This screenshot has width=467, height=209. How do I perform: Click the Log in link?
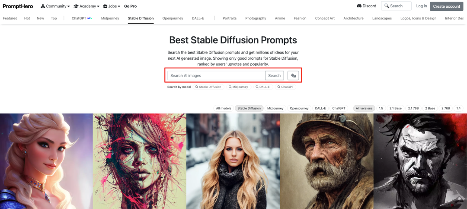tap(422, 6)
